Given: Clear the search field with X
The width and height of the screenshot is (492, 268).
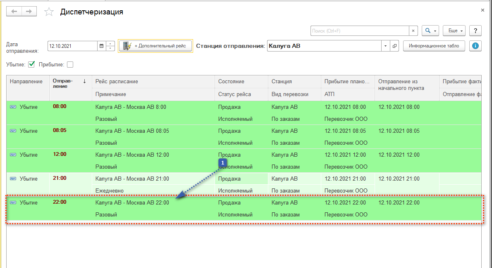Looking at the screenshot, I should coord(413,31).
